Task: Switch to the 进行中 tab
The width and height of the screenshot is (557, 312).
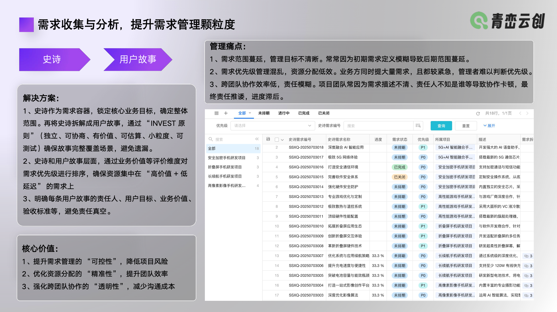Action: pyautogui.click(x=284, y=113)
